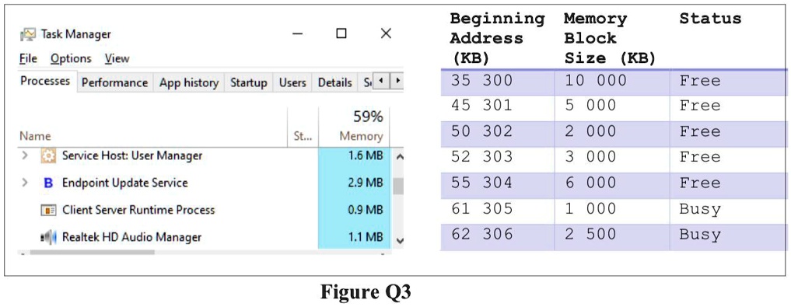Screen dimensions: 791x307
Task: Open the View menu
Action: (x=117, y=58)
